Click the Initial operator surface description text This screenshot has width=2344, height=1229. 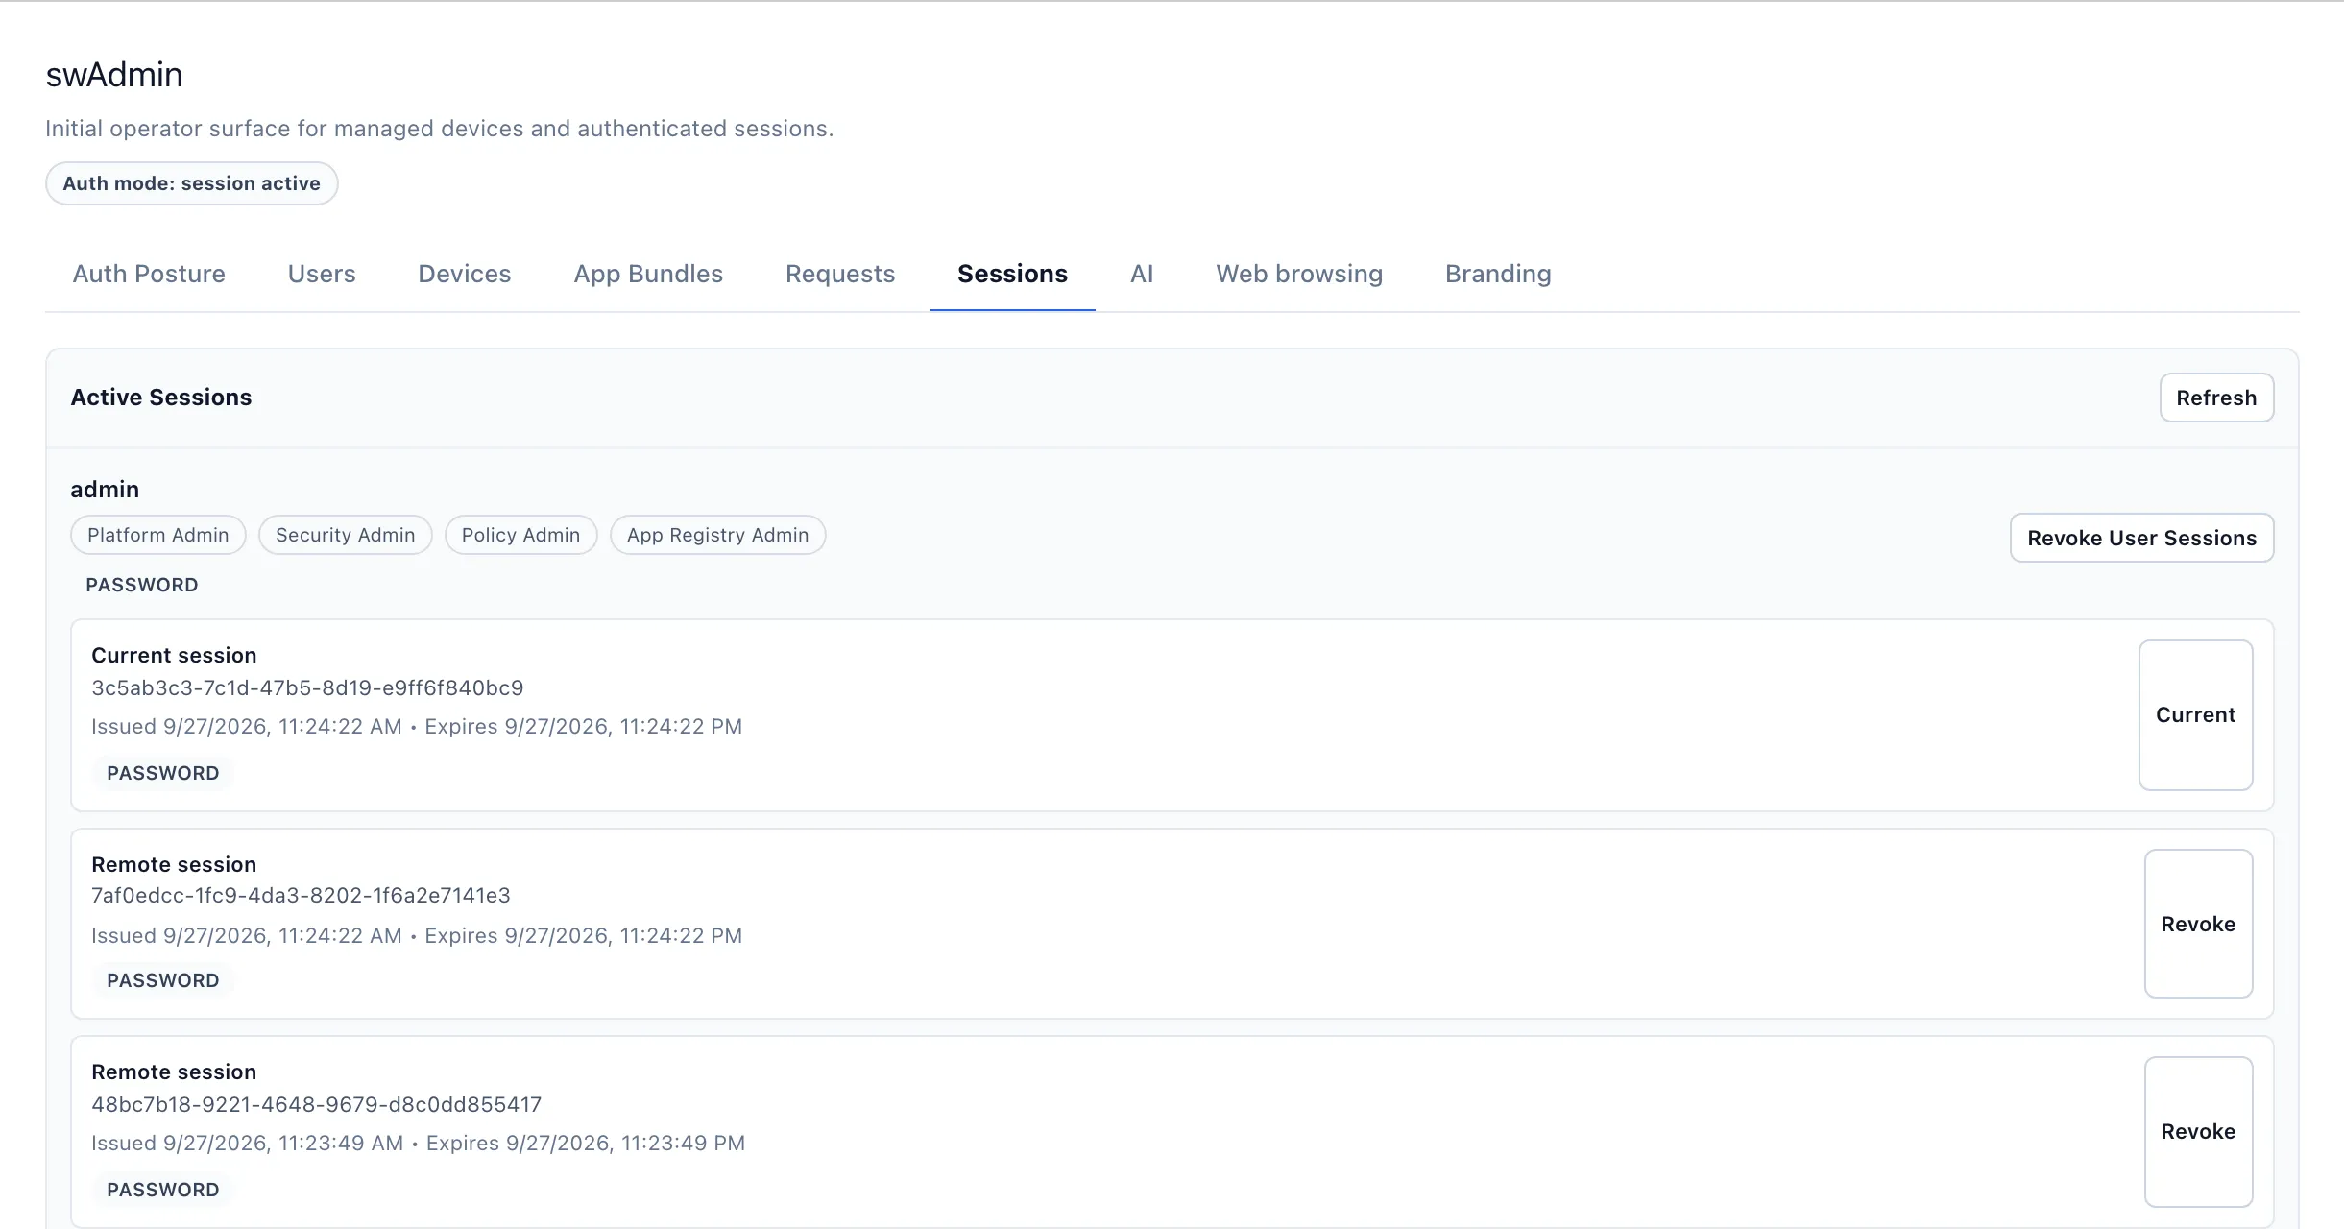pos(440,129)
